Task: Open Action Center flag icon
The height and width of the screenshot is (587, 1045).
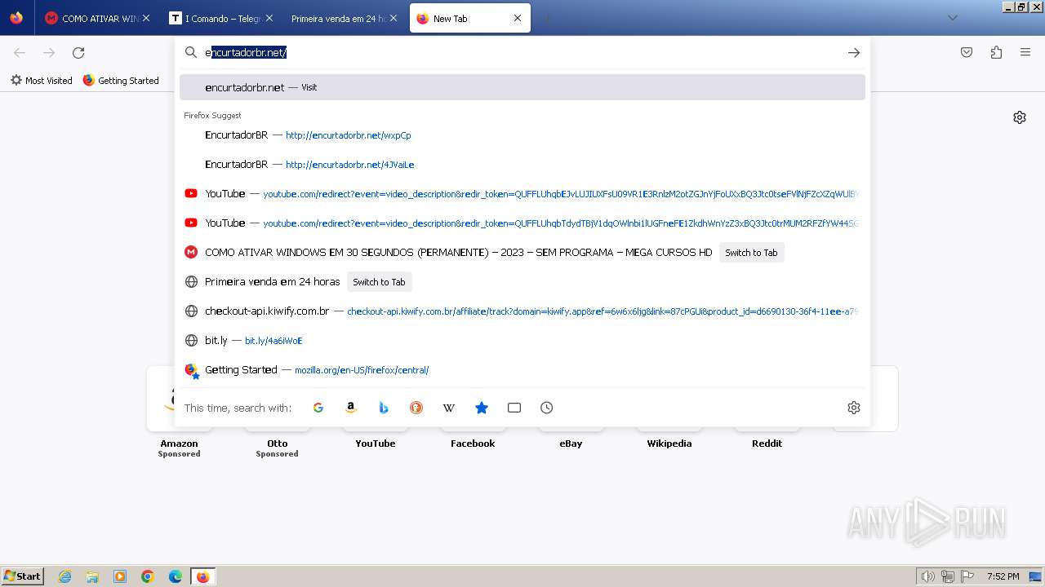Action: pyautogui.click(x=967, y=576)
